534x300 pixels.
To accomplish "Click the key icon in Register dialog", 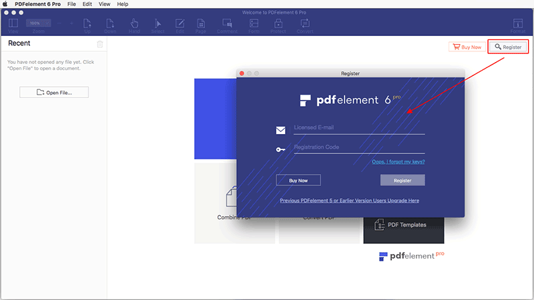I will 280,149.
